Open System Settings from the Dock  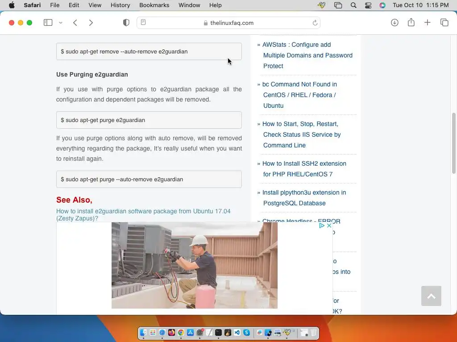tap(199, 332)
